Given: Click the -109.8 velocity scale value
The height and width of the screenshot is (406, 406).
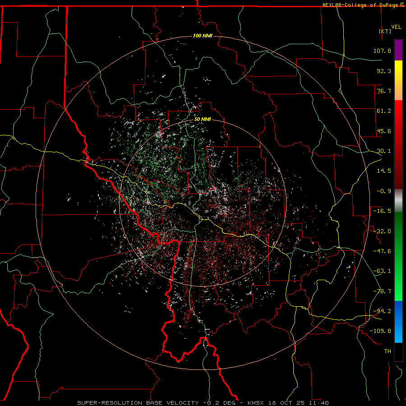Looking at the screenshot, I should pyautogui.click(x=380, y=331).
